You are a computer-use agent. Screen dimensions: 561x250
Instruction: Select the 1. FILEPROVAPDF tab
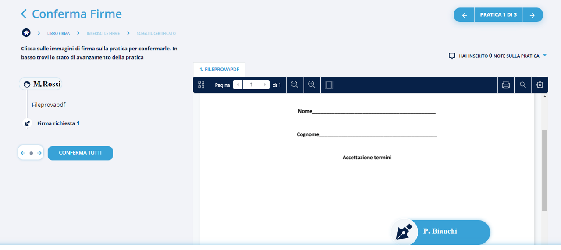coord(219,70)
